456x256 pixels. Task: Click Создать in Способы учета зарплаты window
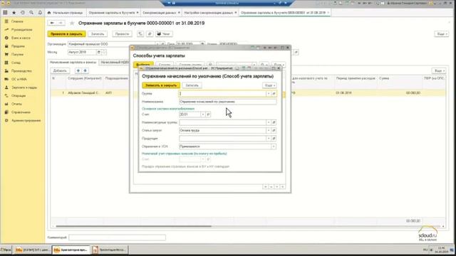click(x=165, y=65)
